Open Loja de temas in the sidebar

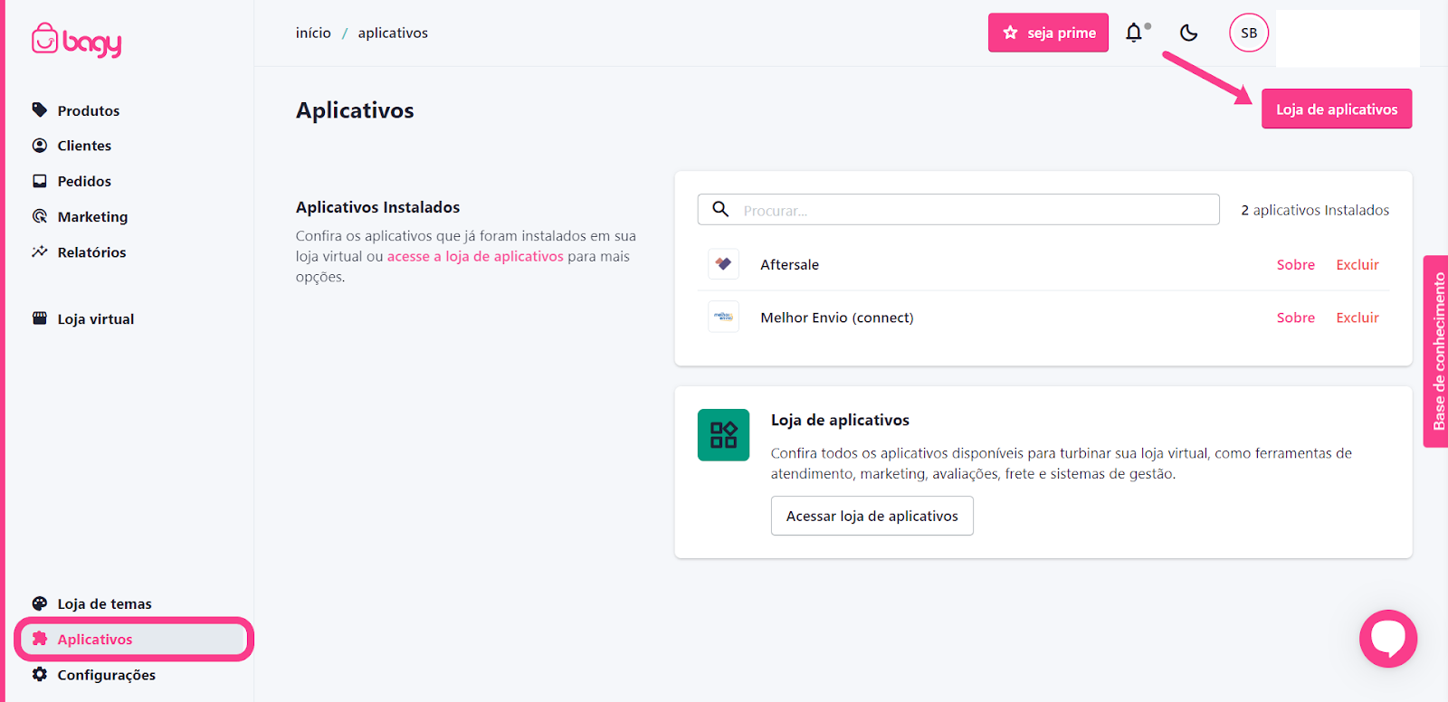pyautogui.click(x=104, y=603)
